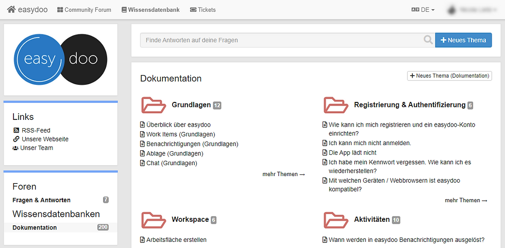Go to the Tickets section
This screenshot has height=248, width=505.
(203, 10)
